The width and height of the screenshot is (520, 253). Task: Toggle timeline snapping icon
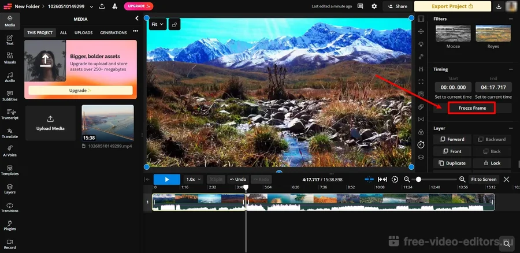[369, 180]
